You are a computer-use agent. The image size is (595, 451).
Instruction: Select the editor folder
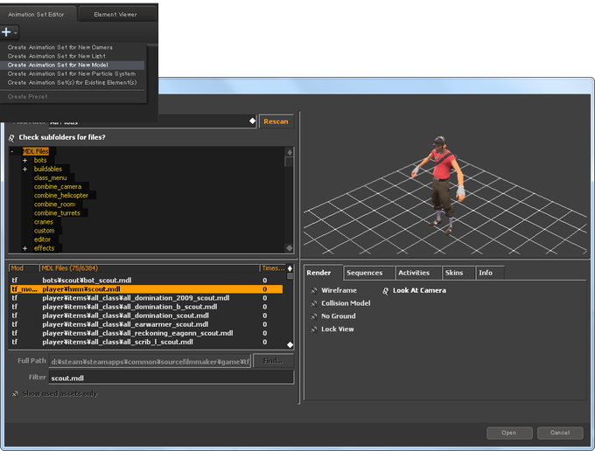tap(42, 239)
